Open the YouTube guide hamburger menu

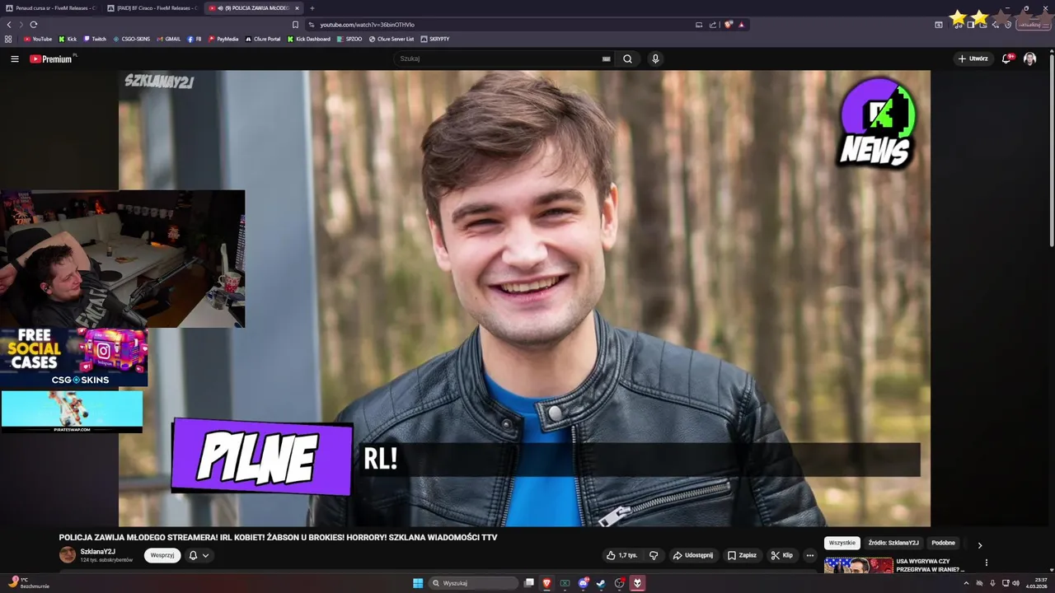pyautogui.click(x=15, y=58)
